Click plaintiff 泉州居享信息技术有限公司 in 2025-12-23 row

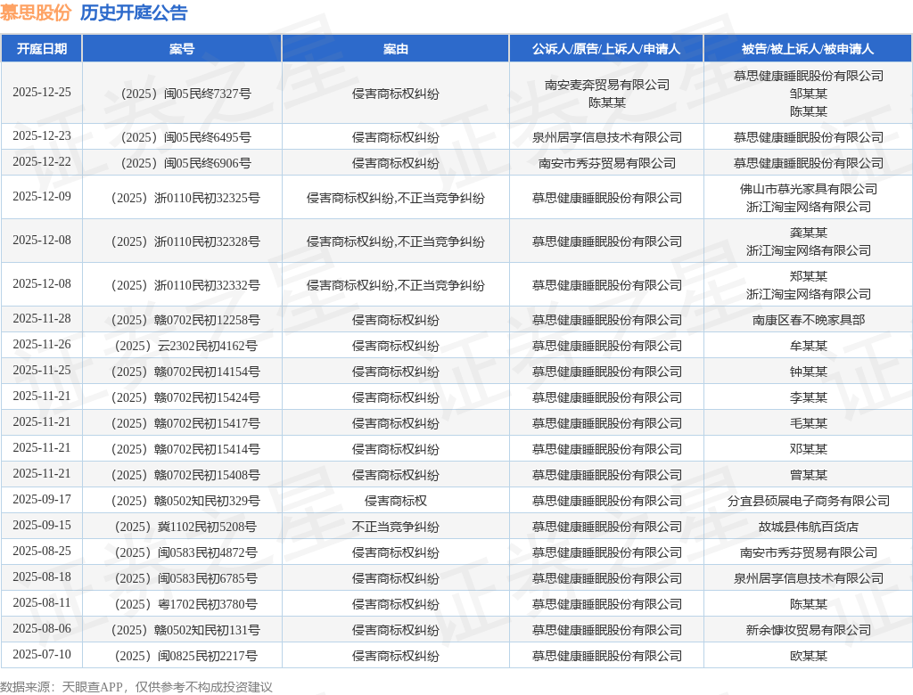[x=606, y=137]
